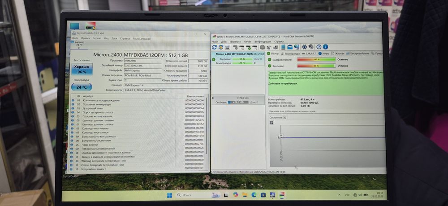Image resolution: width=448 pixels, height=206 pixels.
Task: Click the Refresh icon in Hard Disk Sentinel toolbar
Action: coord(214,47)
